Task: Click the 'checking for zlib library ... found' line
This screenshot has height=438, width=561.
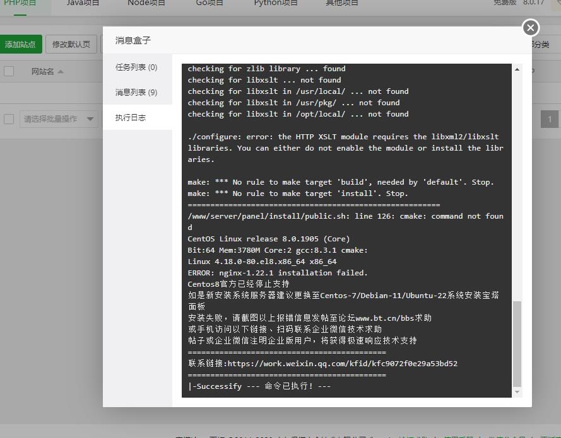Action: click(266, 69)
